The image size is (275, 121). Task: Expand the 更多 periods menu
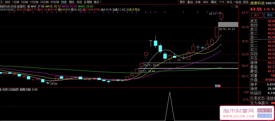(x=98, y=2)
